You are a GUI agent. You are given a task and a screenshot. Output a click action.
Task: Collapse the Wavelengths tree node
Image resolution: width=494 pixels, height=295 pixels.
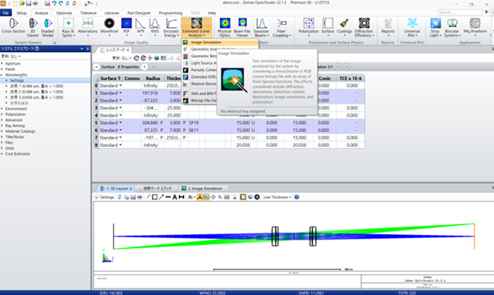(x=2, y=75)
